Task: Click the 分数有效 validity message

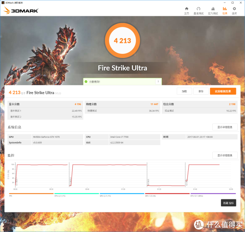Action: (95, 82)
